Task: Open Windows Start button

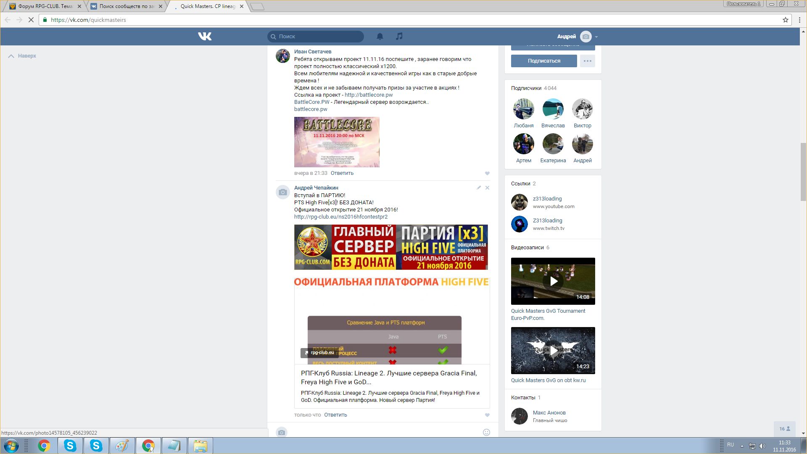Action: pyautogui.click(x=11, y=446)
